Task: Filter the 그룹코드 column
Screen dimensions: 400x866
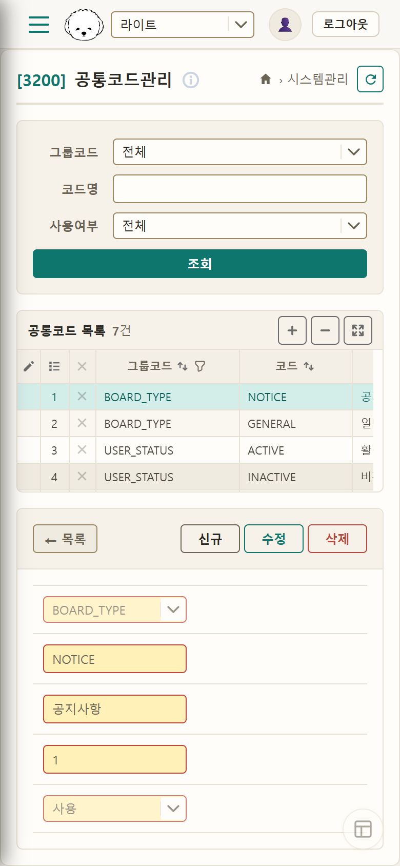Action: pos(201,366)
